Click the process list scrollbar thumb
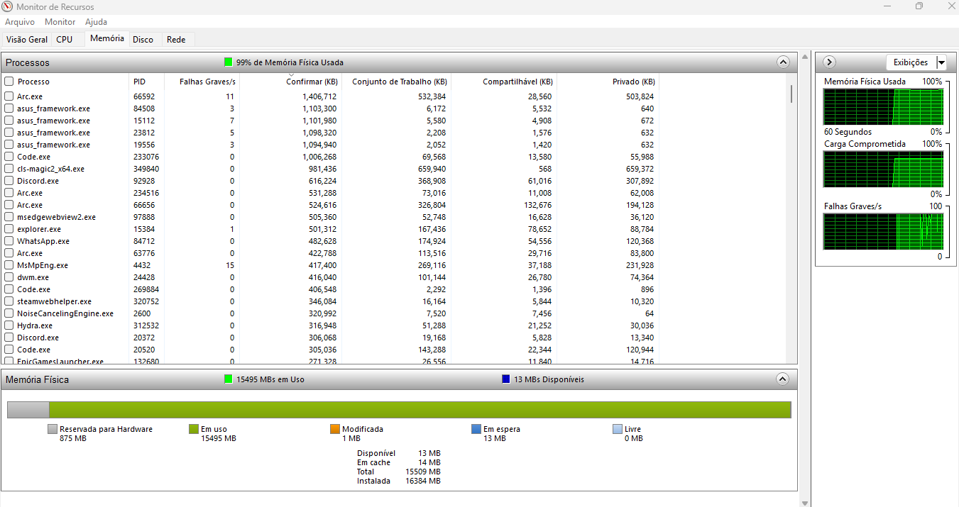Viewport: 959px width, 507px height. 792,94
